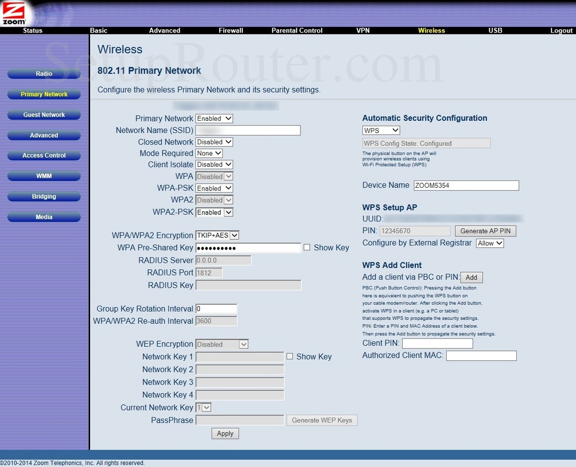The image size is (576, 467).
Task: Check Show Key next to Network Key 1
Action: point(290,356)
